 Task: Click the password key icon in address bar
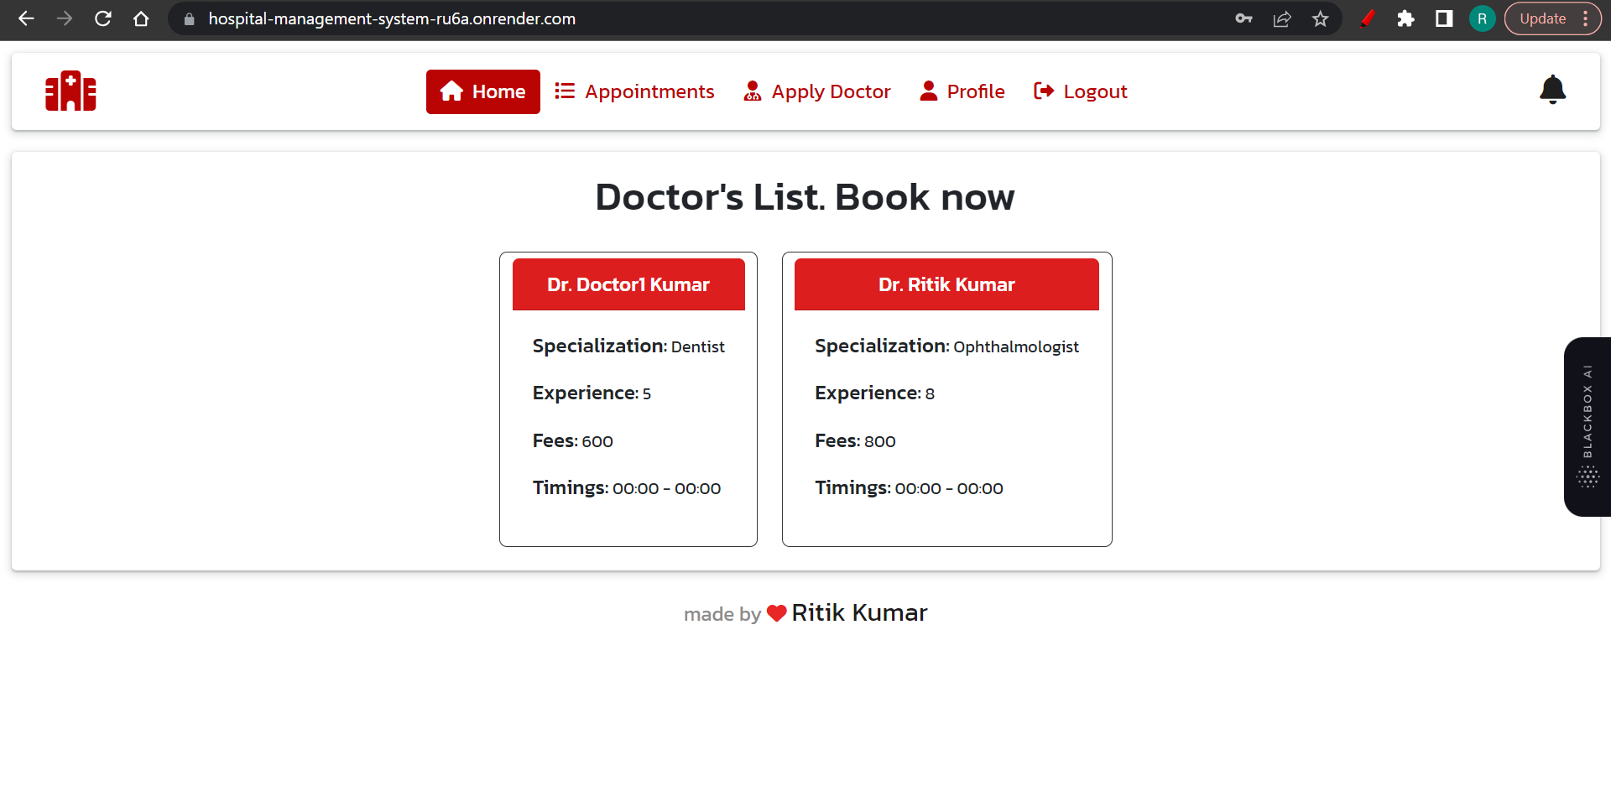[x=1244, y=18]
